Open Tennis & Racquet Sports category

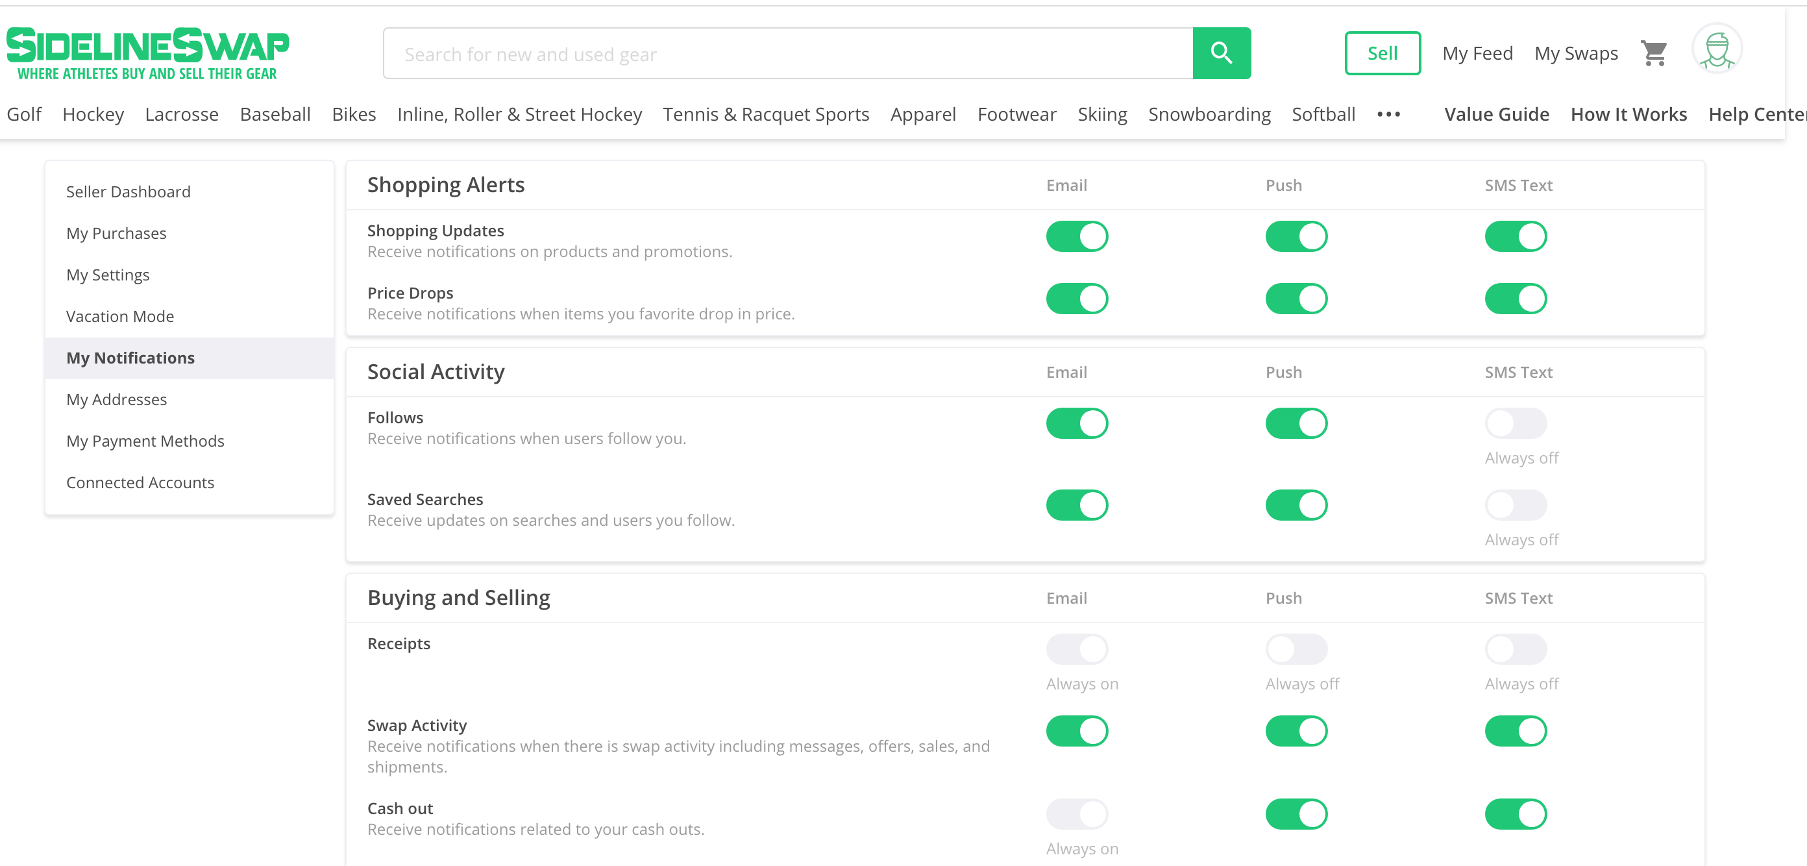coord(766,114)
